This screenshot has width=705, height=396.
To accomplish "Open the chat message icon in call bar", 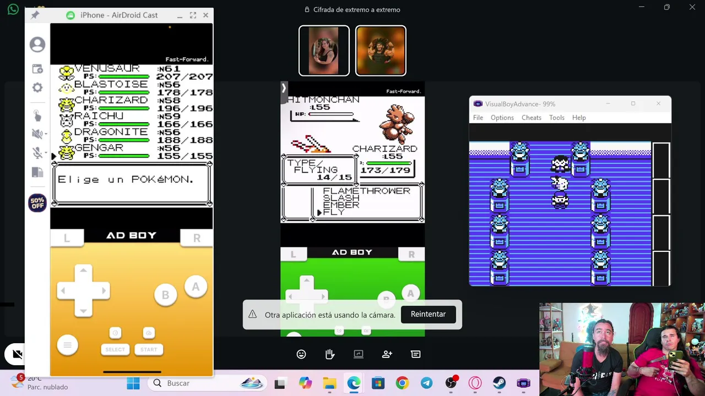I will pyautogui.click(x=416, y=354).
